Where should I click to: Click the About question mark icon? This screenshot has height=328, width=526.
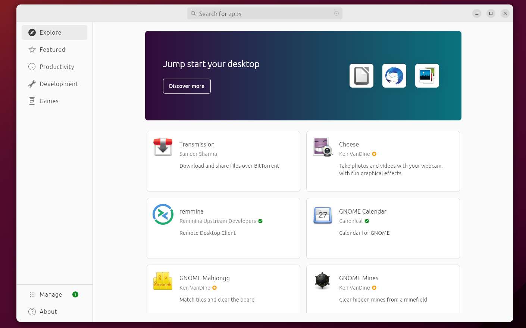32,312
